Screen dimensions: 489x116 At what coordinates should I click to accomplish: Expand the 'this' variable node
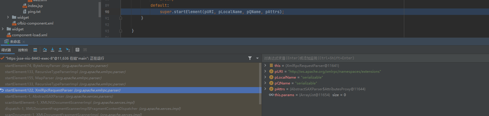[265, 65]
